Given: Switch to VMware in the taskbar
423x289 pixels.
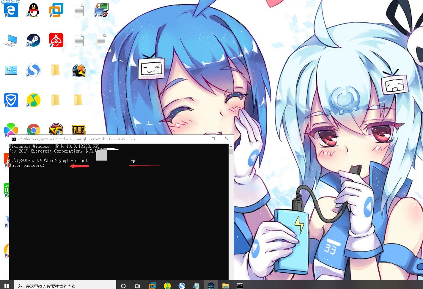Looking at the screenshot, I should (x=152, y=286).
